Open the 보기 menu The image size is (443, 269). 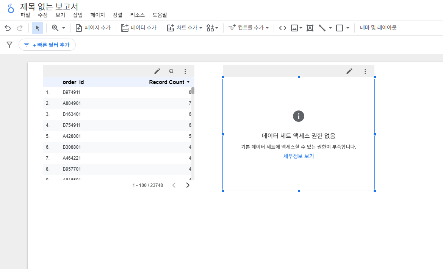pos(60,15)
